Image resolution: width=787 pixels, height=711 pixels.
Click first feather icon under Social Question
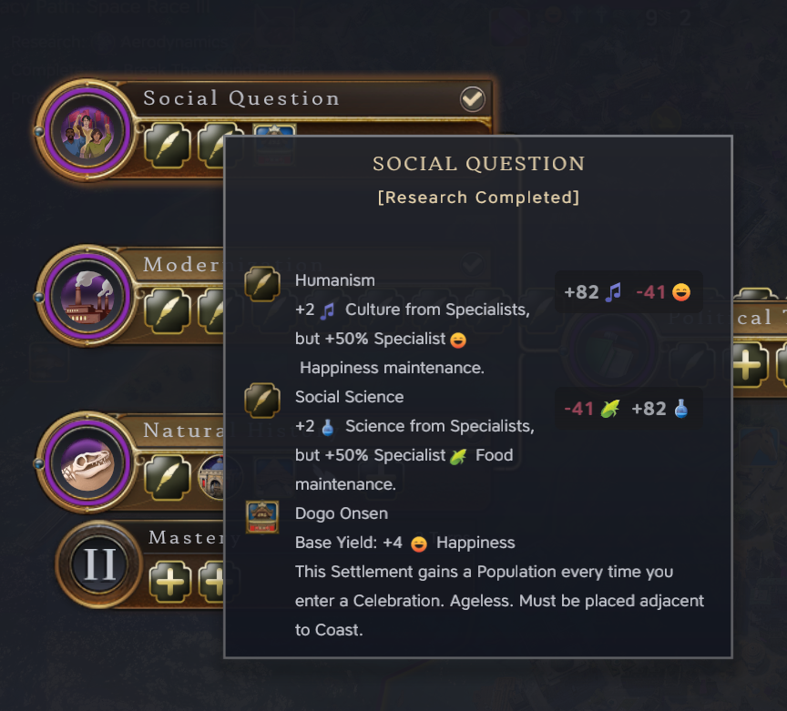(x=168, y=145)
